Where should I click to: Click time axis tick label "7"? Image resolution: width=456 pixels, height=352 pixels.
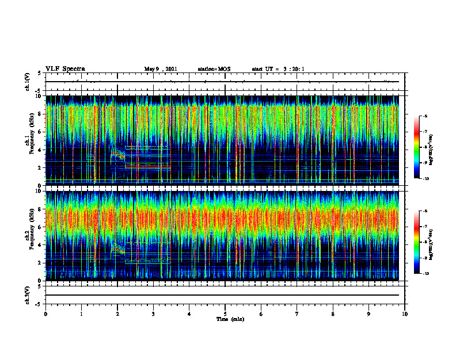coord(297,314)
